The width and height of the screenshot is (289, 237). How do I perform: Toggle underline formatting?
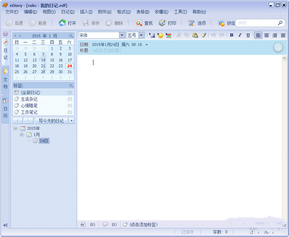pyautogui.click(x=248, y=35)
